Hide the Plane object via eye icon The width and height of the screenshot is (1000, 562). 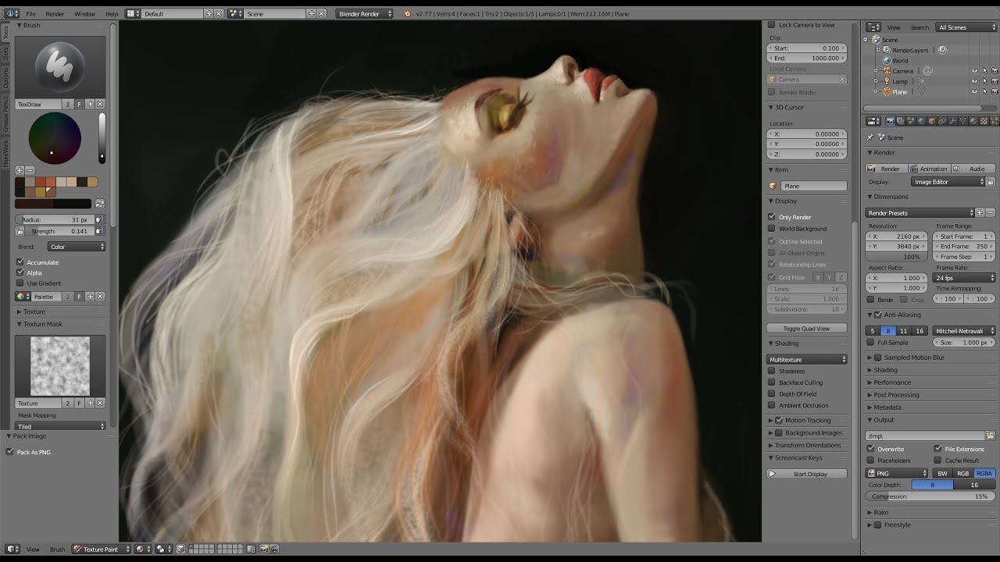point(974,92)
